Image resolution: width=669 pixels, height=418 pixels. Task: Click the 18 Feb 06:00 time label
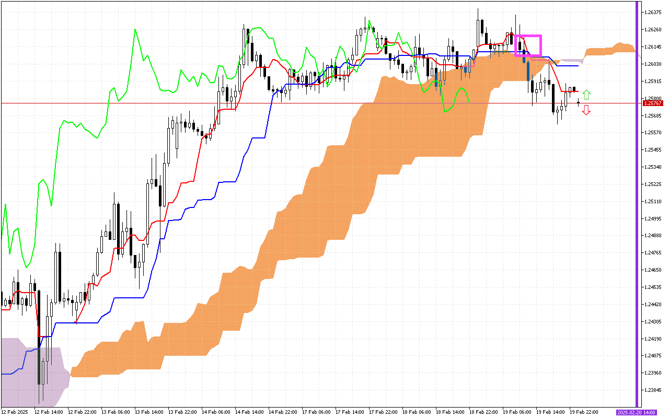[417, 412]
